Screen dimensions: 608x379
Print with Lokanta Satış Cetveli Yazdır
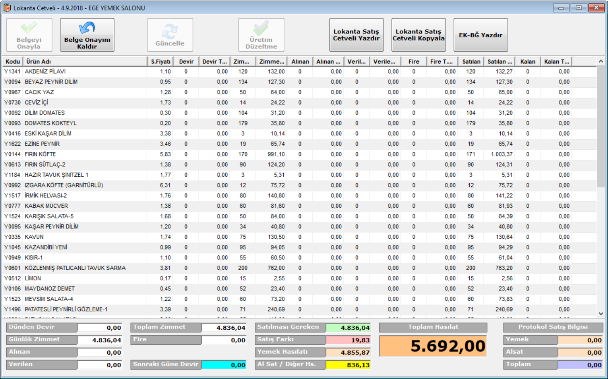[356, 35]
